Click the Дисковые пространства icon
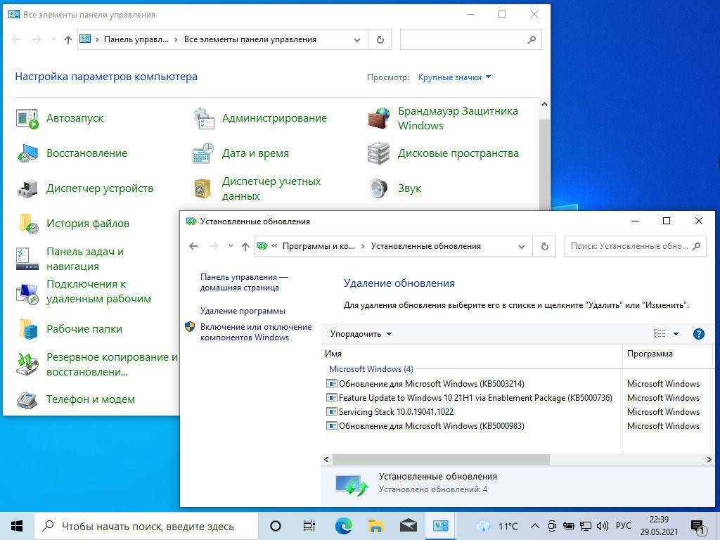720x540 pixels. (x=379, y=153)
